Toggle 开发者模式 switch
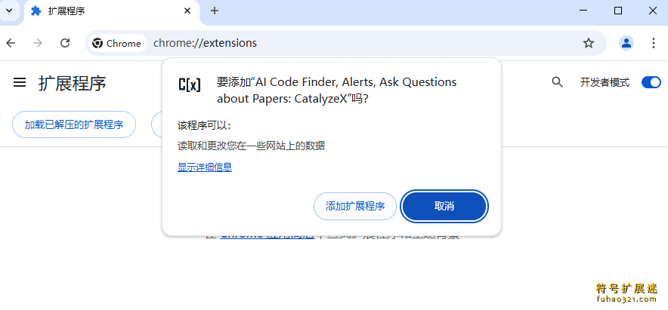 pyautogui.click(x=651, y=82)
